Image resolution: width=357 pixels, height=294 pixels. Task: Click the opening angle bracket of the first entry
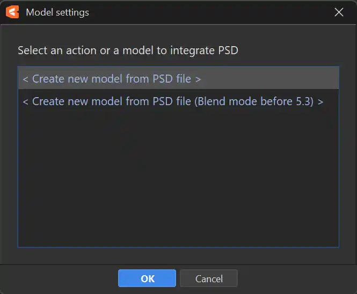(25, 79)
